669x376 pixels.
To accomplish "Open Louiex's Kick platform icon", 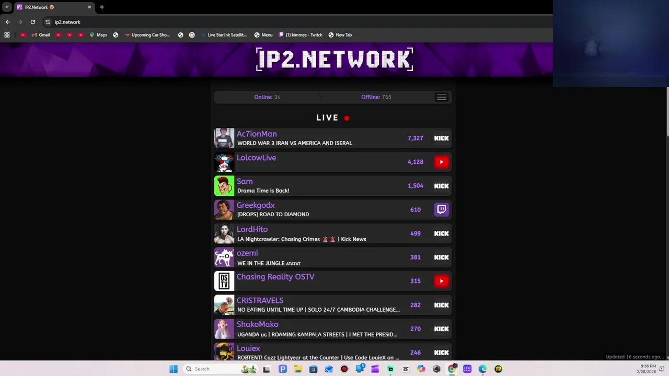I will pyautogui.click(x=441, y=352).
